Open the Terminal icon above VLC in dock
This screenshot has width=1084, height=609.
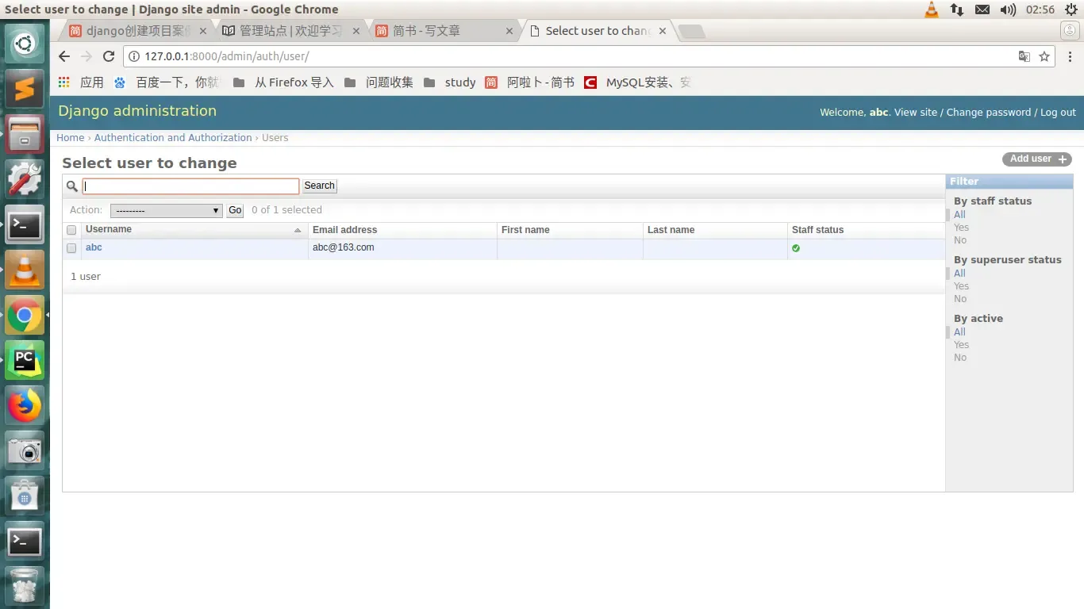pos(25,226)
